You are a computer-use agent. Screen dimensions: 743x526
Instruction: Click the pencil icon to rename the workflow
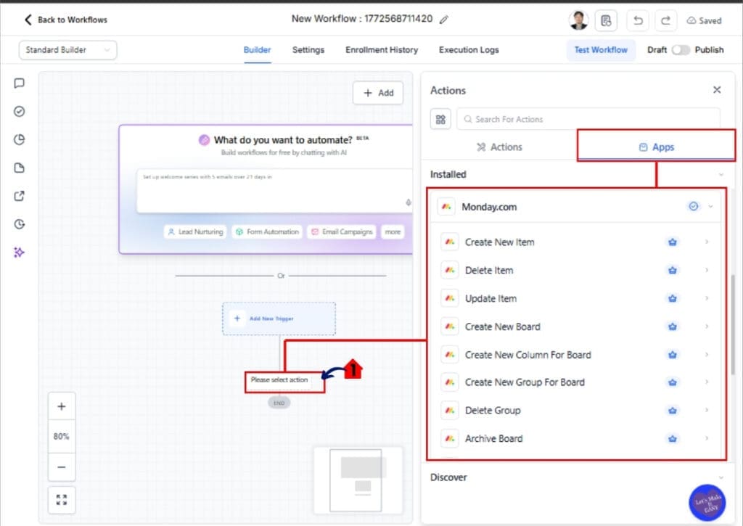click(x=446, y=19)
